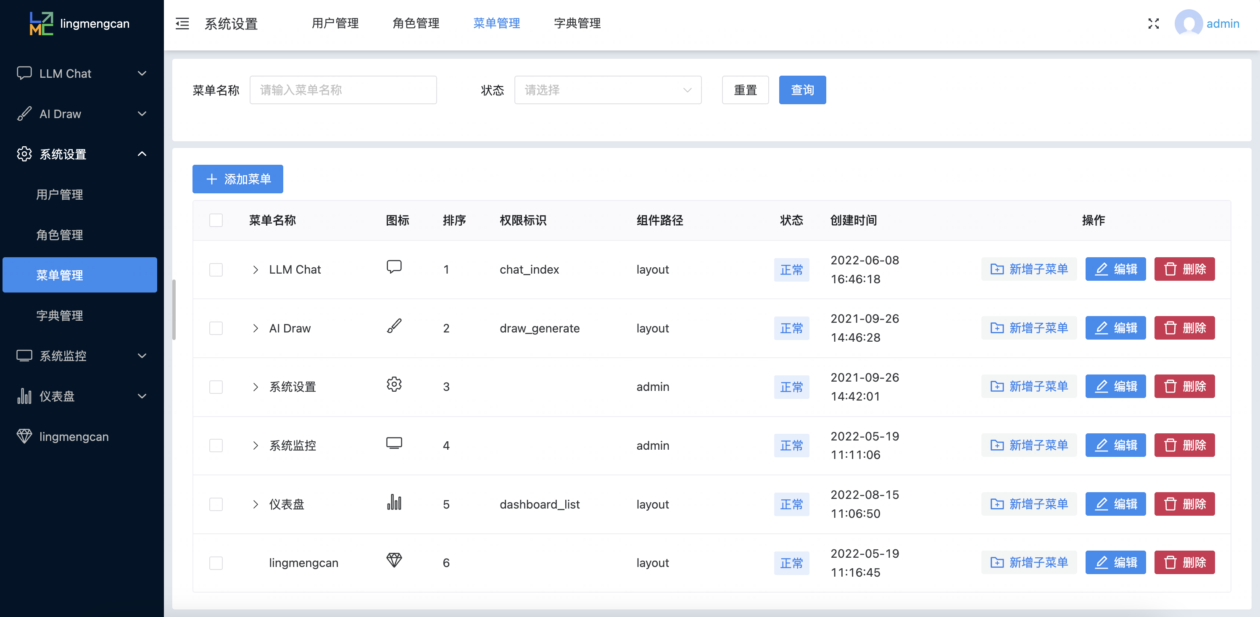Viewport: 1260px width, 617px height.
Task: Click the bar chart icon in 仪表盘 table row
Action: click(x=394, y=502)
